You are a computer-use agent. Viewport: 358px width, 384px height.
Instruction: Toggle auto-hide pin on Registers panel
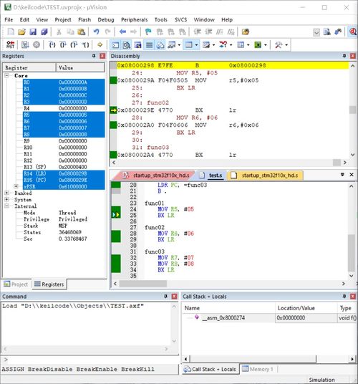point(94,56)
